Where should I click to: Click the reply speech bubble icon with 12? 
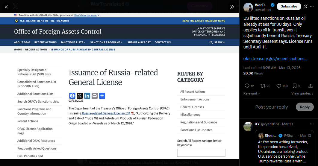pos(247,86)
